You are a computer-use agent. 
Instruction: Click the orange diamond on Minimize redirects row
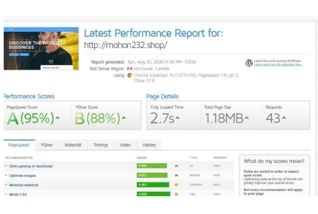[176, 185]
